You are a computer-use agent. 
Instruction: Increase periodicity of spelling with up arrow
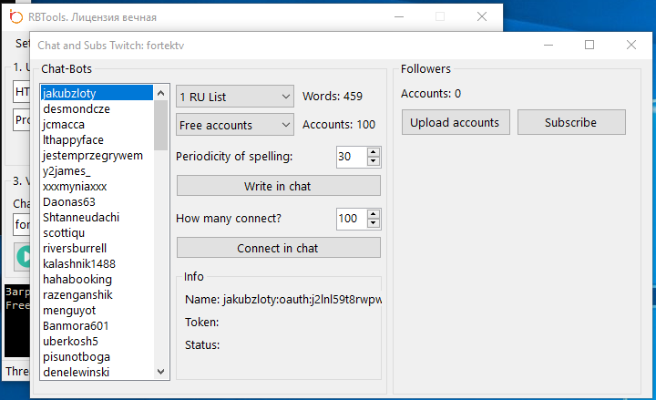point(373,151)
